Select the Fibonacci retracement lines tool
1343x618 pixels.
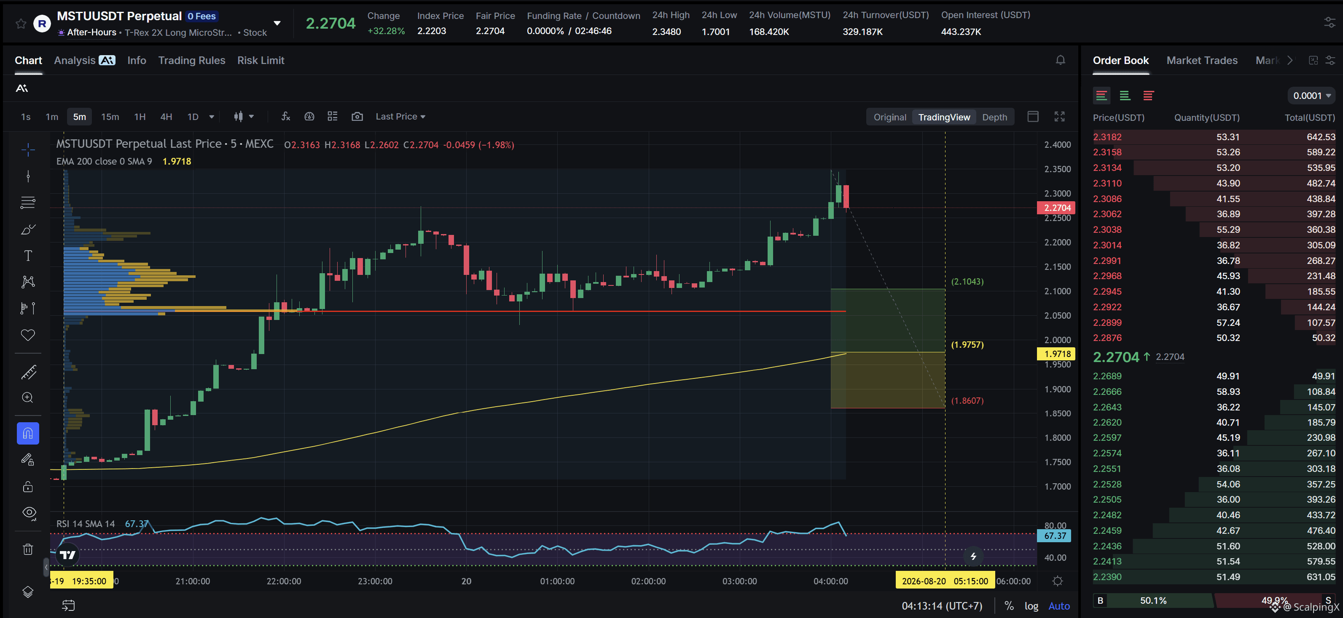[x=28, y=202]
